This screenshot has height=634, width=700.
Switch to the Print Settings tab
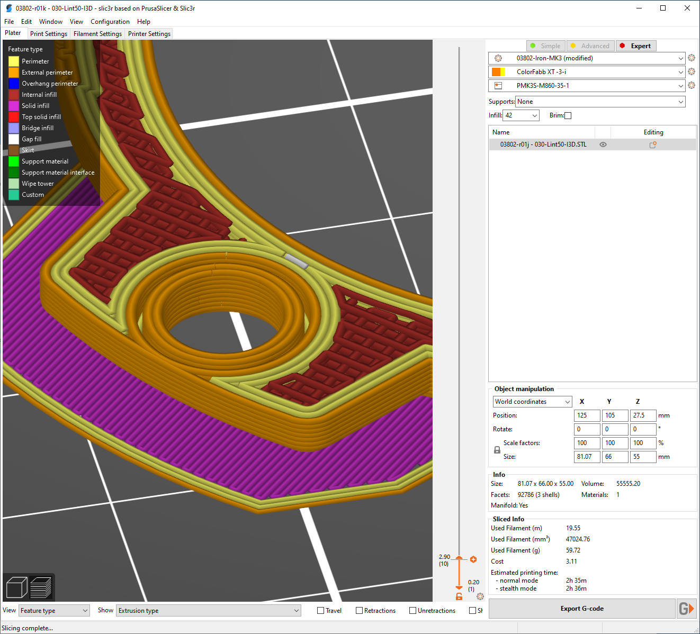(x=49, y=34)
